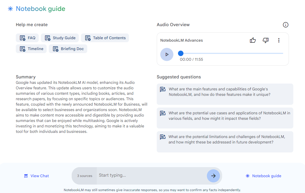Create a Timeline document
Screen dimensions: 305x193
[x=31, y=49]
